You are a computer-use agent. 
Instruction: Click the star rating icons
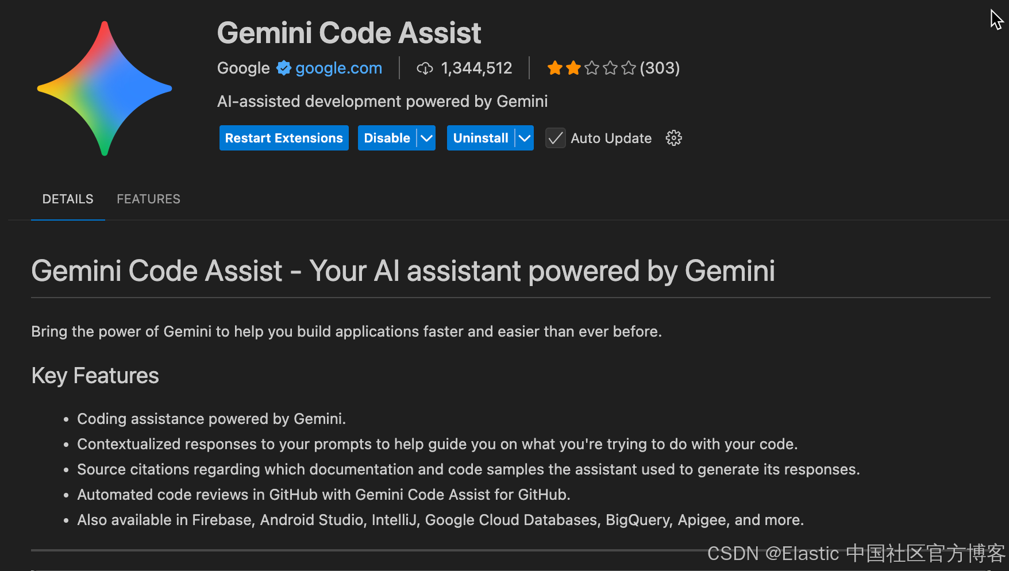pos(591,68)
